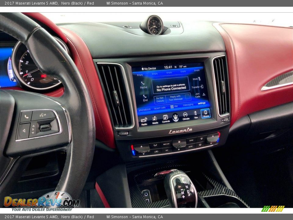Push the seat airflow direction button
Screen dimensions: 293x220
[155, 145]
